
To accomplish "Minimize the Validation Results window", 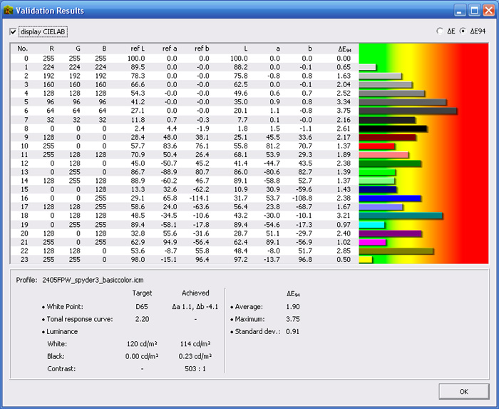I will 461,11.
